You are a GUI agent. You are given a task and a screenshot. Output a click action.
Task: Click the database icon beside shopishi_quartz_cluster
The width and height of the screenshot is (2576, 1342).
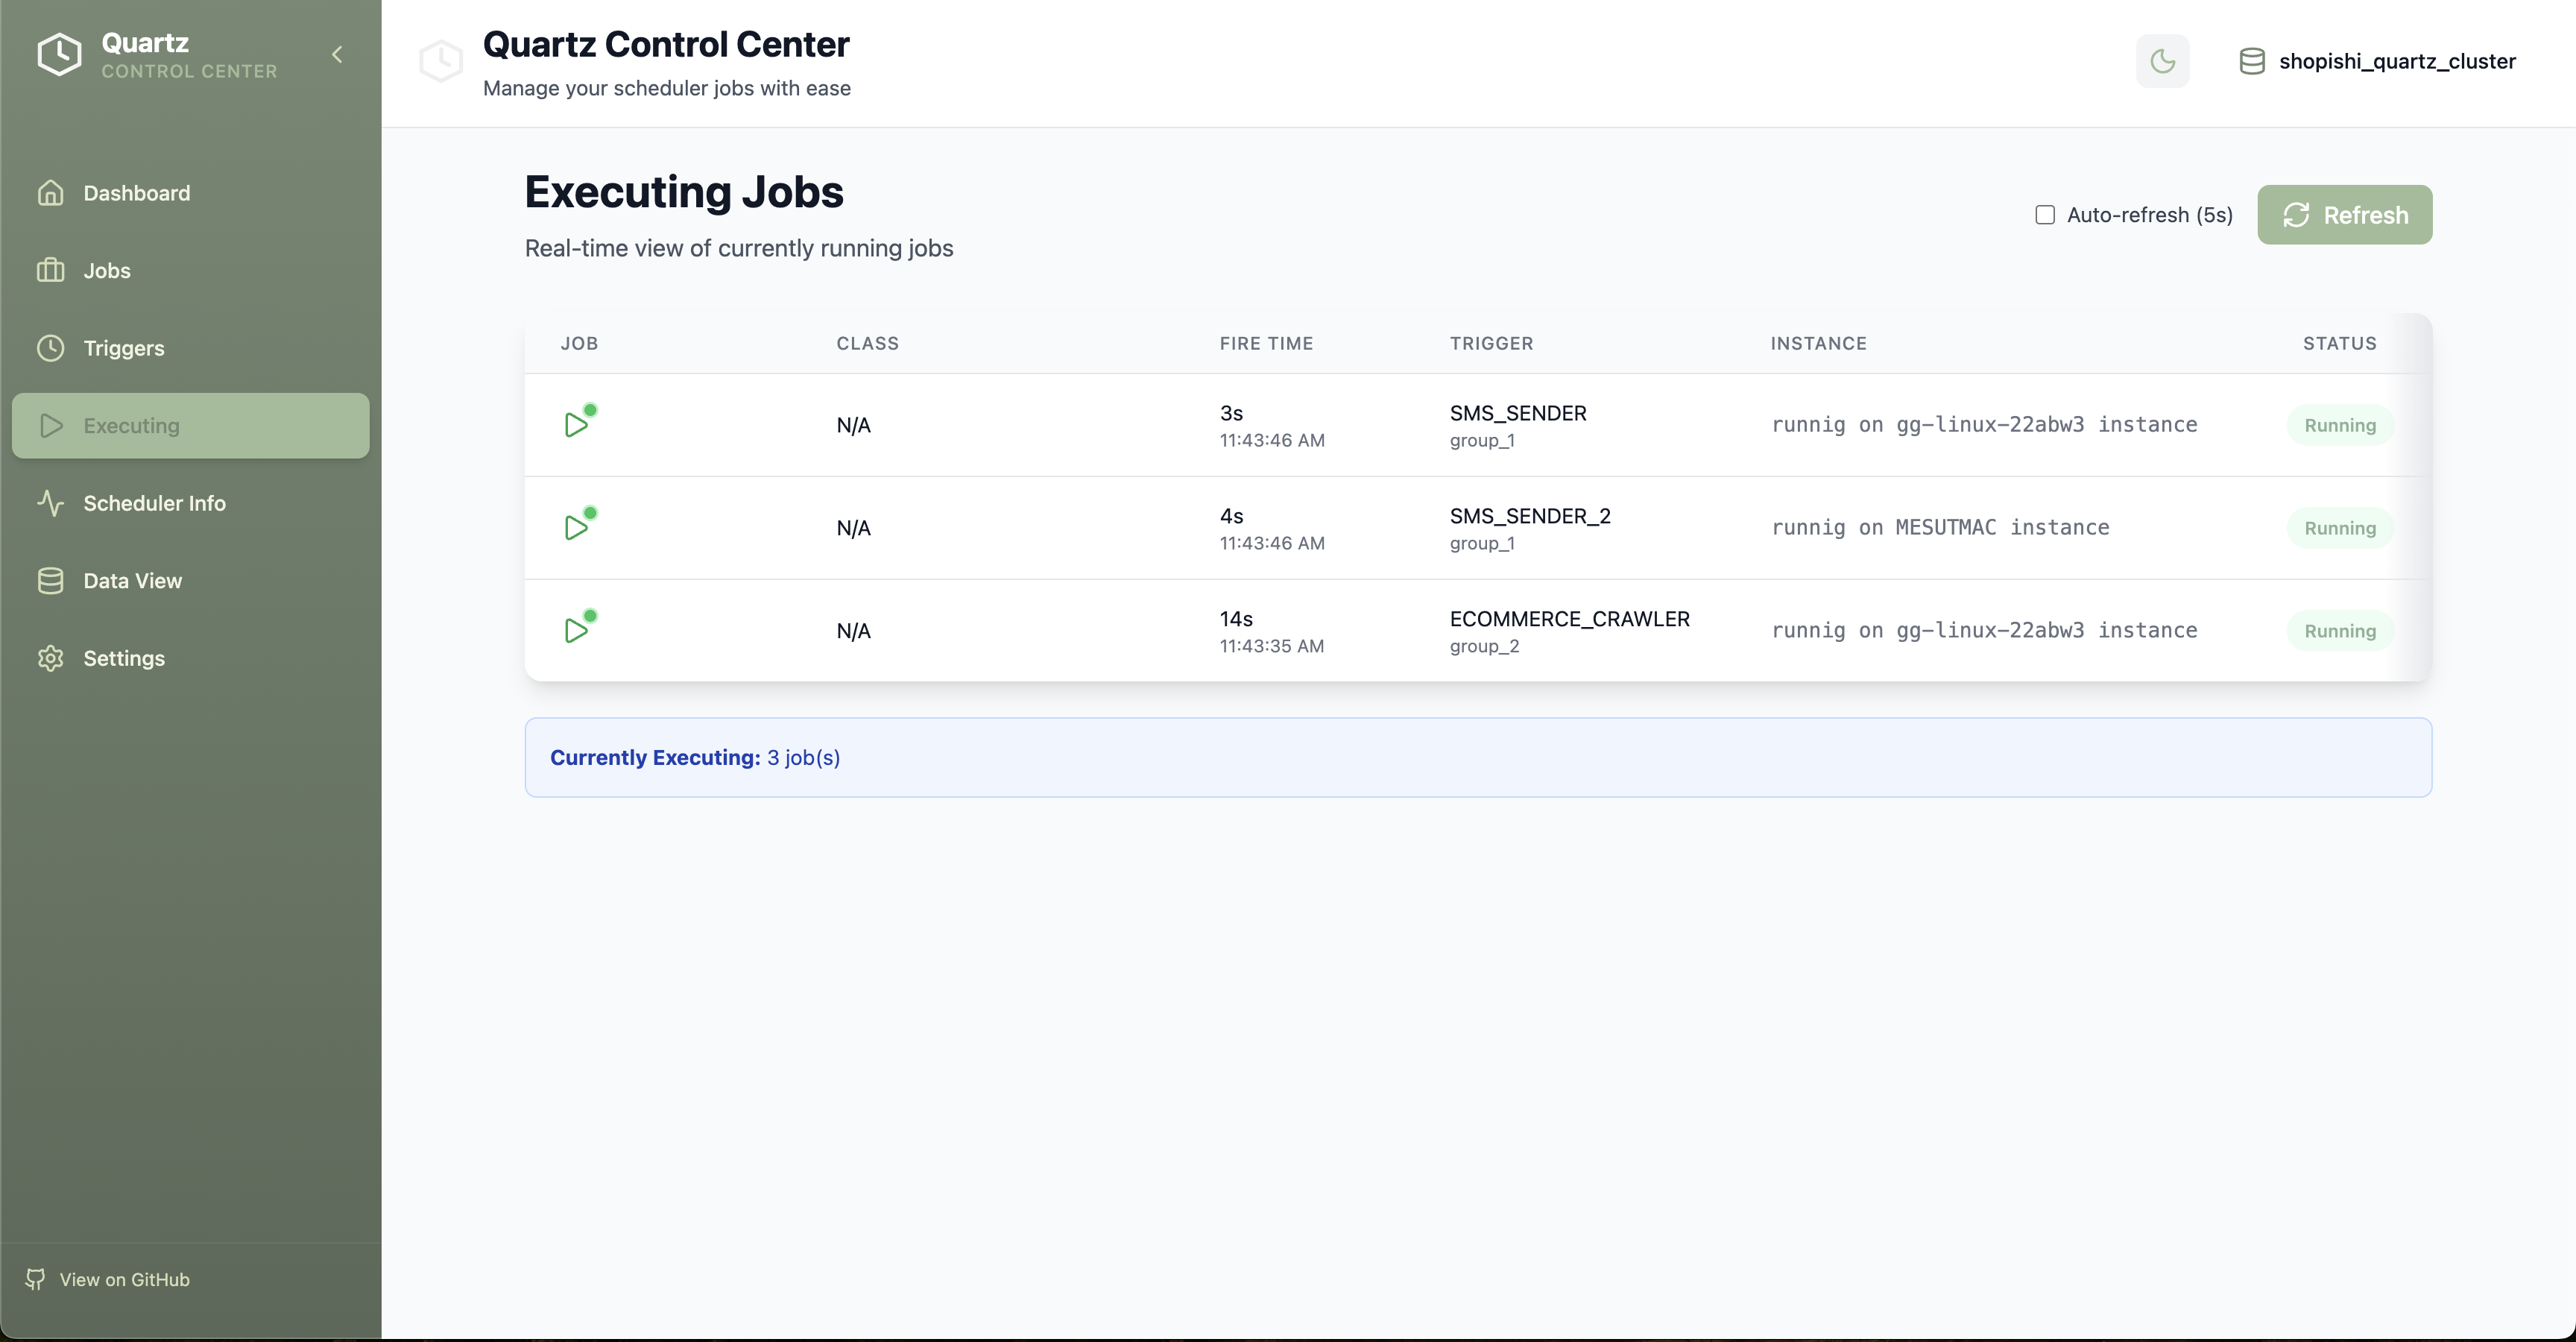2253,60
